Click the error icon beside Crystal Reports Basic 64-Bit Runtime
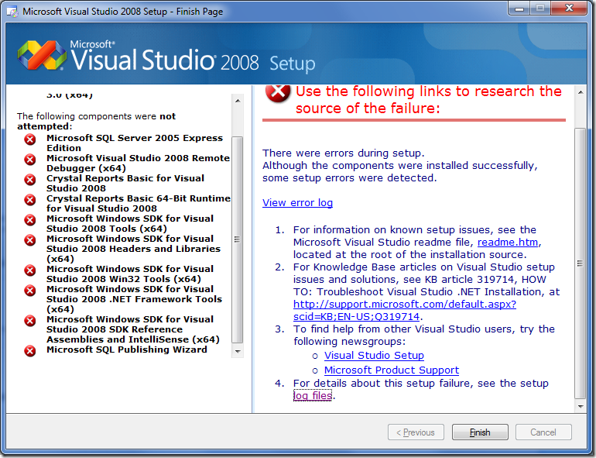This screenshot has height=458, width=596. click(30, 200)
